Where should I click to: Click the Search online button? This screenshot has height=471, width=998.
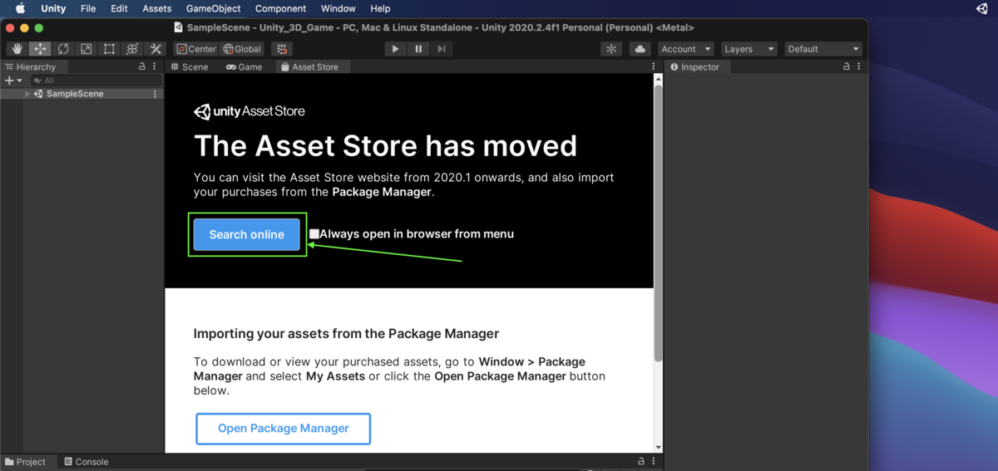(x=247, y=234)
